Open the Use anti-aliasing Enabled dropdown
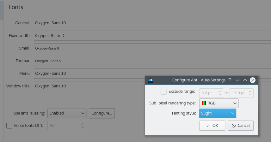 67,113
